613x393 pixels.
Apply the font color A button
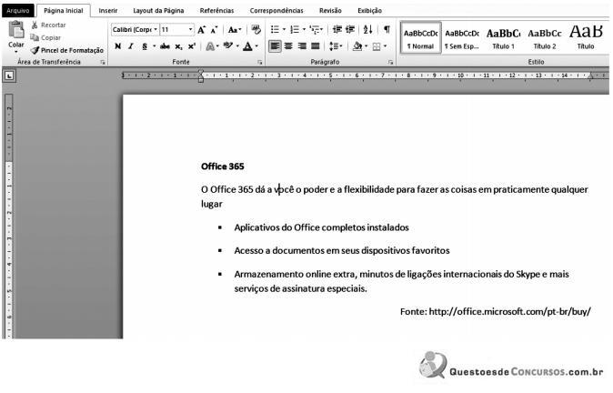247,46
